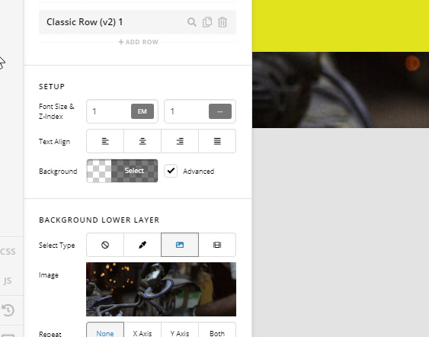The width and height of the screenshot is (429, 337).
Task: Open the Z-Index unit selector
Action: tap(220, 111)
